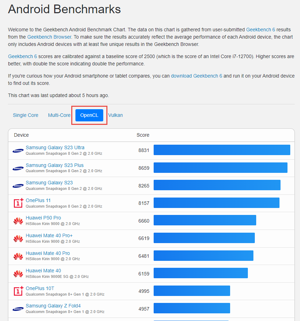
Task: Click Huawei logo in the 6481 score row
Action: point(18,256)
